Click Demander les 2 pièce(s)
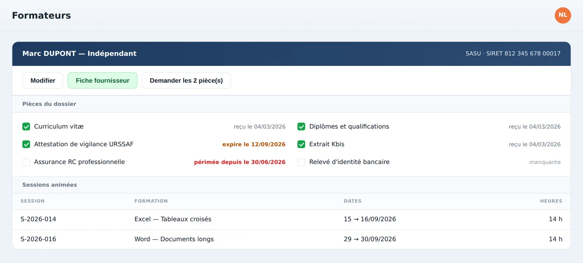 (186, 81)
